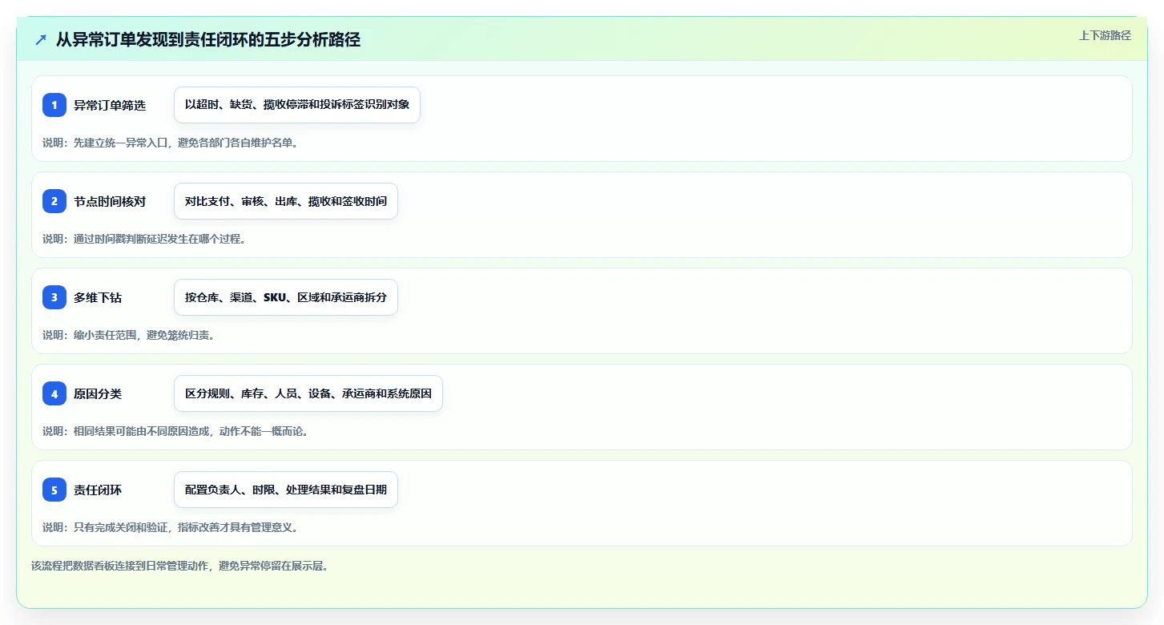Click note 缩小责任范围，避免笼统归责
1164x625 pixels.
pos(128,335)
